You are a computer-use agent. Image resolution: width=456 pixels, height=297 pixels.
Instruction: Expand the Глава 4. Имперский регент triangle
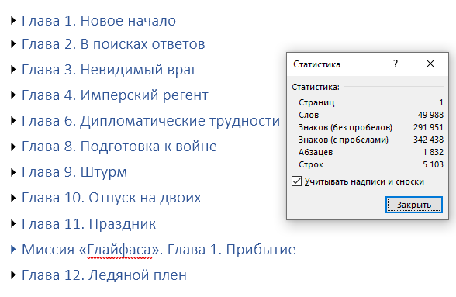click(13, 95)
